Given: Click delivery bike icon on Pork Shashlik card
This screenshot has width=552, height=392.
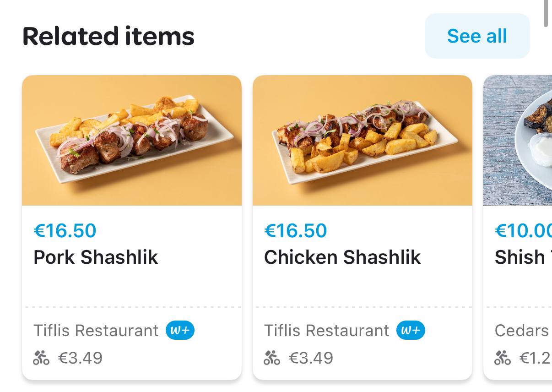Looking at the screenshot, I should pyautogui.click(x=41, y=358).
